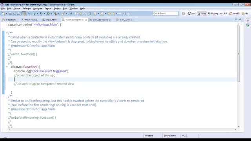Minimize the editor area
Viewport: 251px width, 141px height.
[236, 19]
